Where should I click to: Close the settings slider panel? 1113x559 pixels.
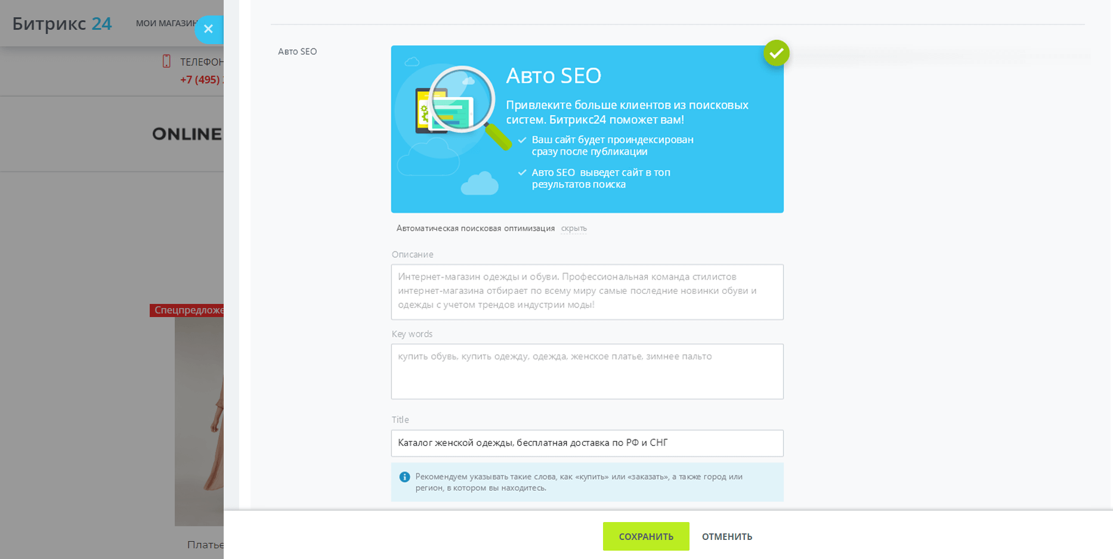(x=208, y=29)
